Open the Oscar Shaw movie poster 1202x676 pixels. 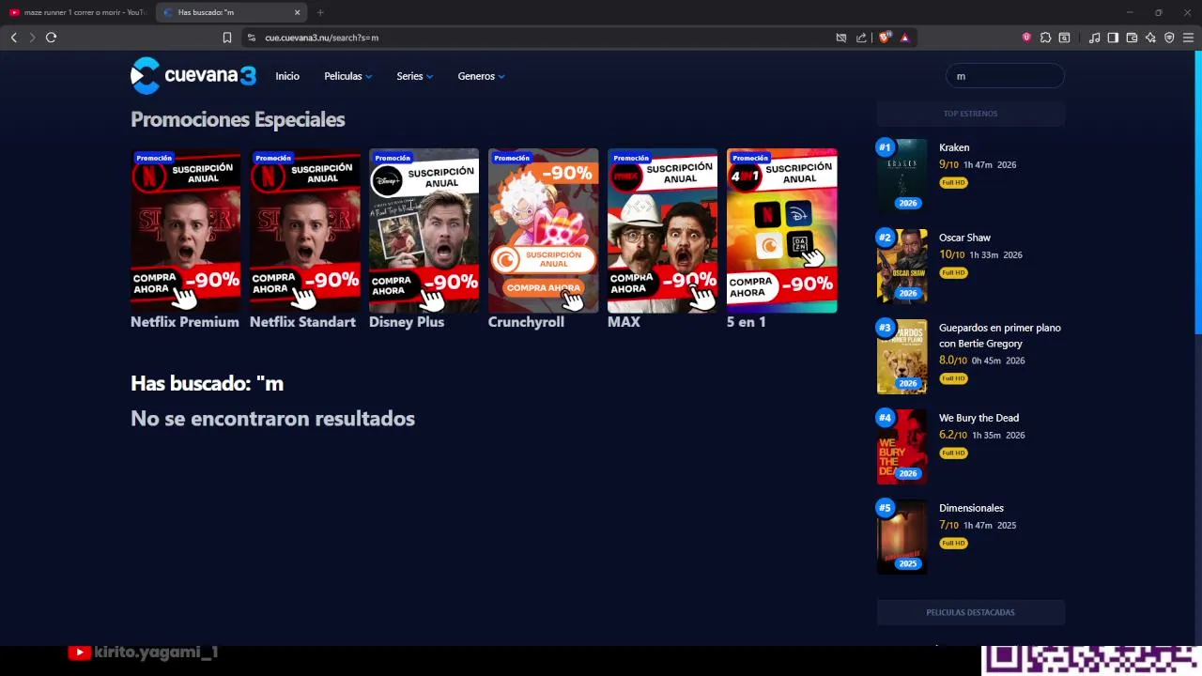point(901,267)
